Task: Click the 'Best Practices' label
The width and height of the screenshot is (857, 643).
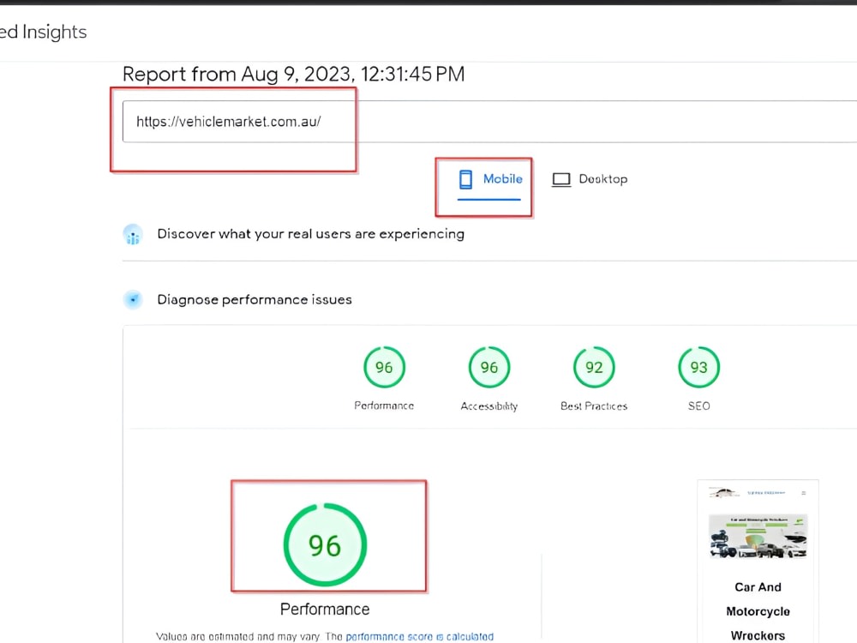Action: click(594, 406)
